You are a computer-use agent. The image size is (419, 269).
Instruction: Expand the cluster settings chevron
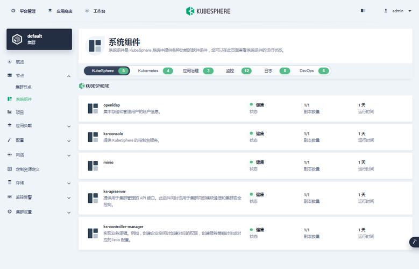click(x=69, y=213)
